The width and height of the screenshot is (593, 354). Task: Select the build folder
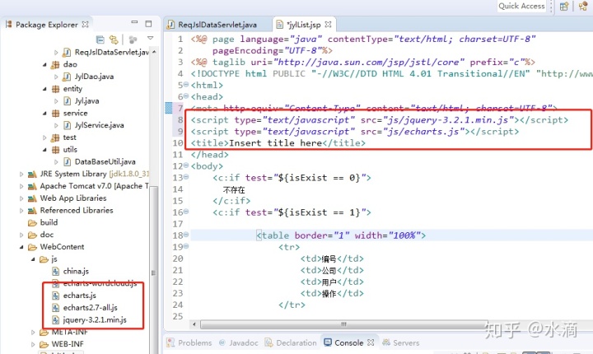tap(49, 222)
